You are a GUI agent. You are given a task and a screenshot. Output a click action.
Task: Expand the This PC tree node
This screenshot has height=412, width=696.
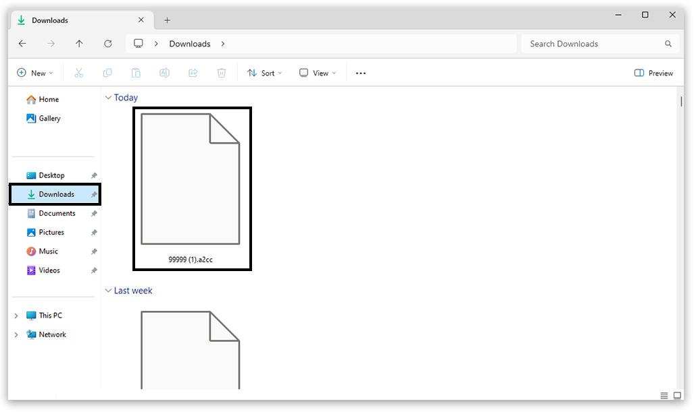[x=16, y=316]
